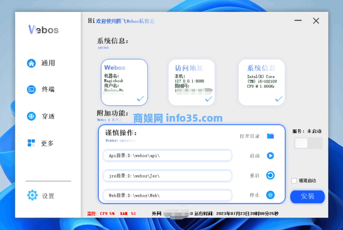Image resolution: width=343 pixels, height=230 pixels.
Task: Click the Magicbook machine name text
Action: 113,81
